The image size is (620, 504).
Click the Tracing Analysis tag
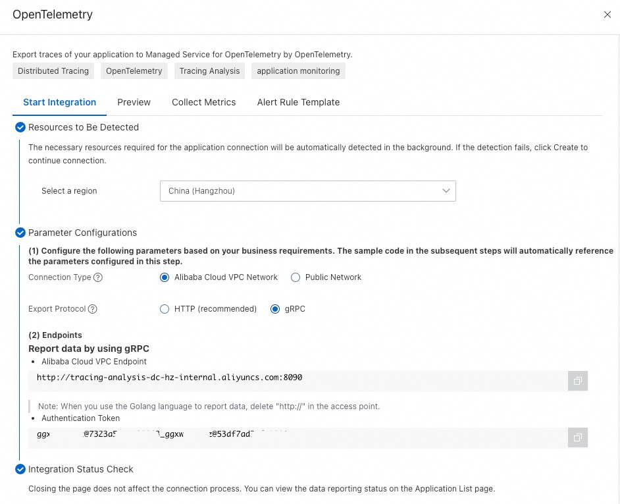(x=209, y=71)
